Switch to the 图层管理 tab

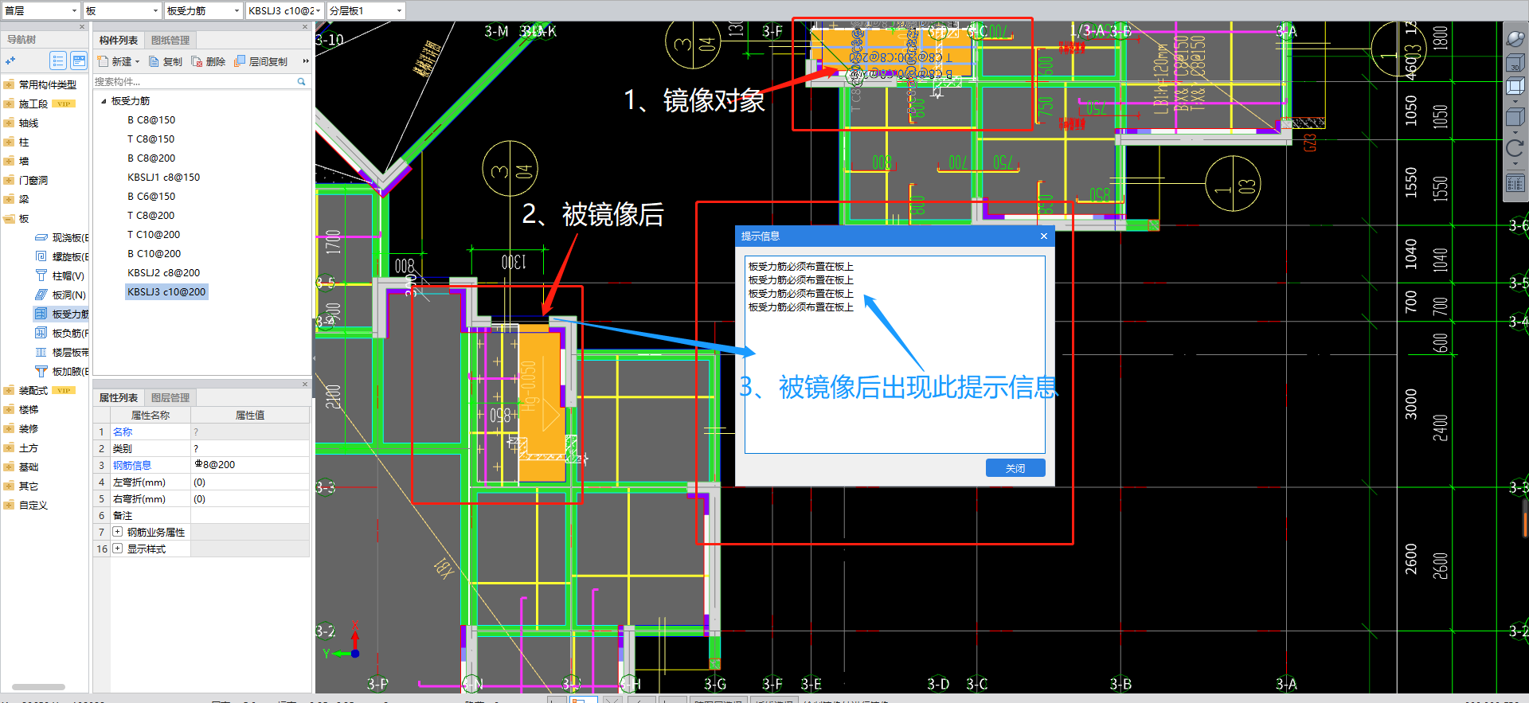pyautogui.click(x=170, y=397)
